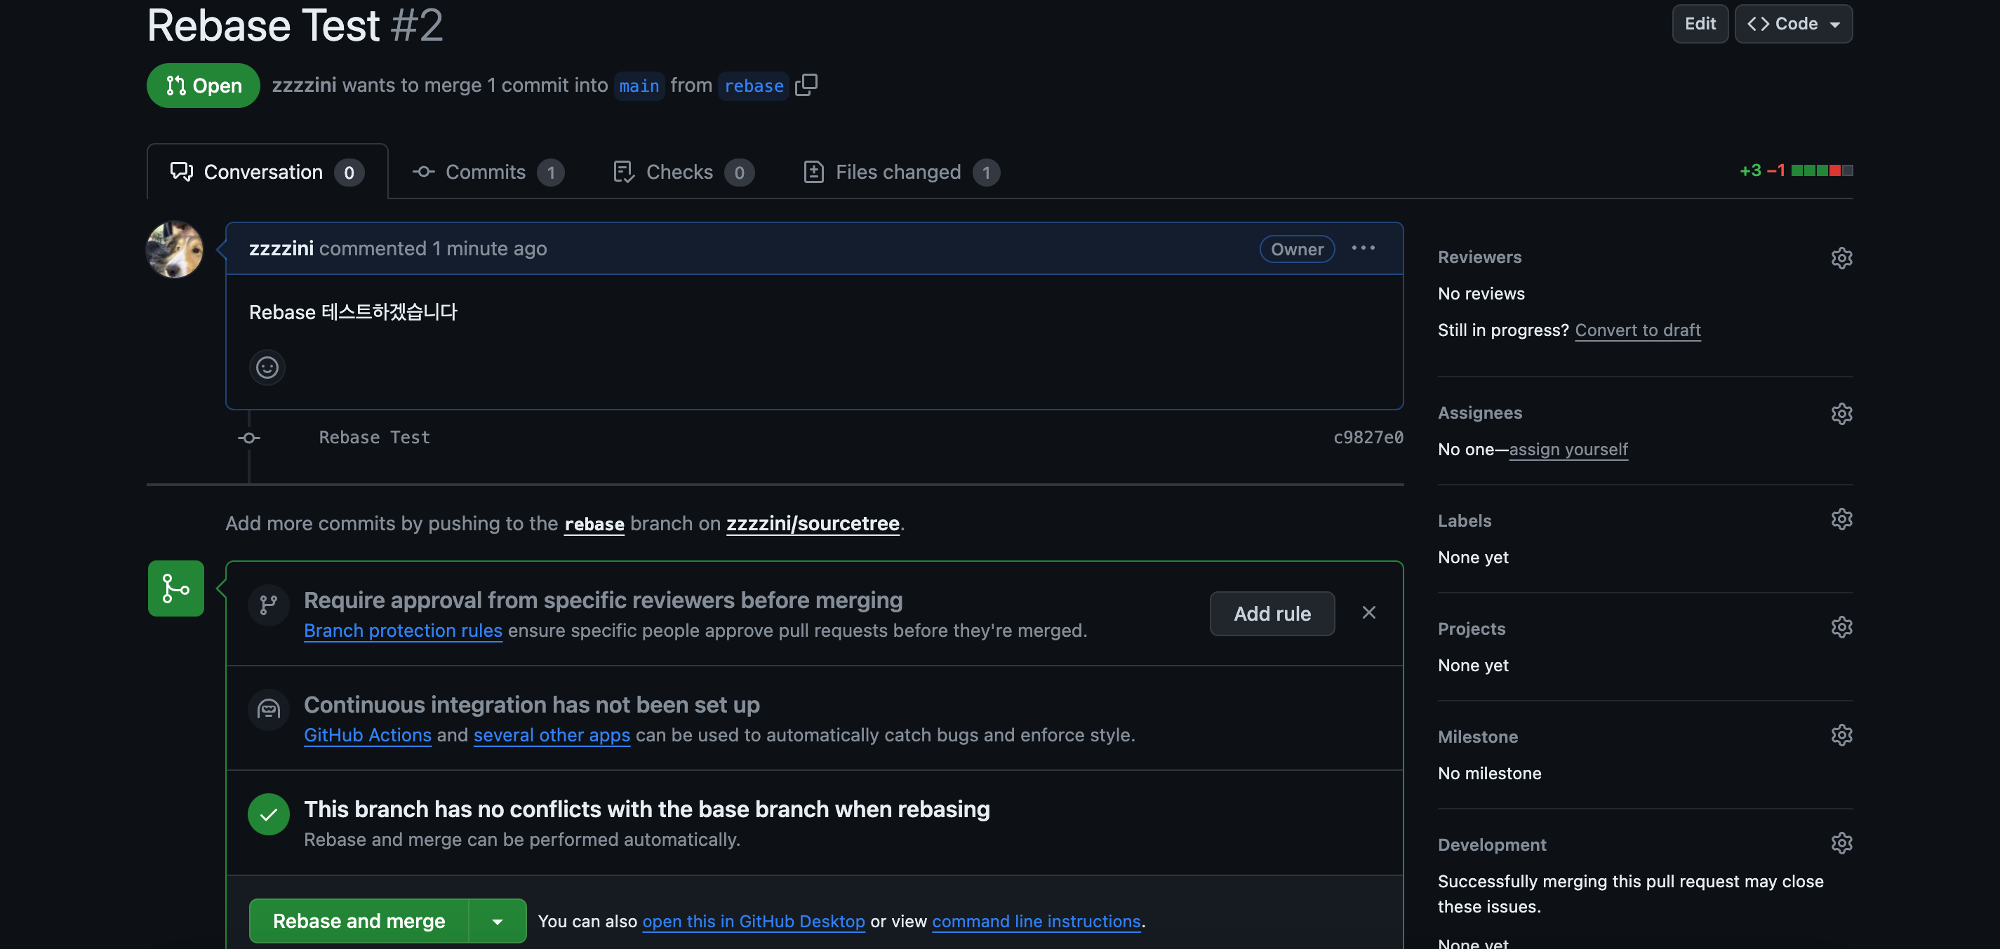Viewport: 2000px width, 949px height.
Task: Click the Add rule button
Action: [1272, 614]
